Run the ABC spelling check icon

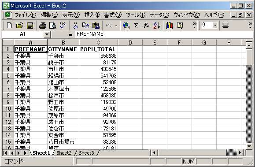pyautogui.click(x=63, y=26)
